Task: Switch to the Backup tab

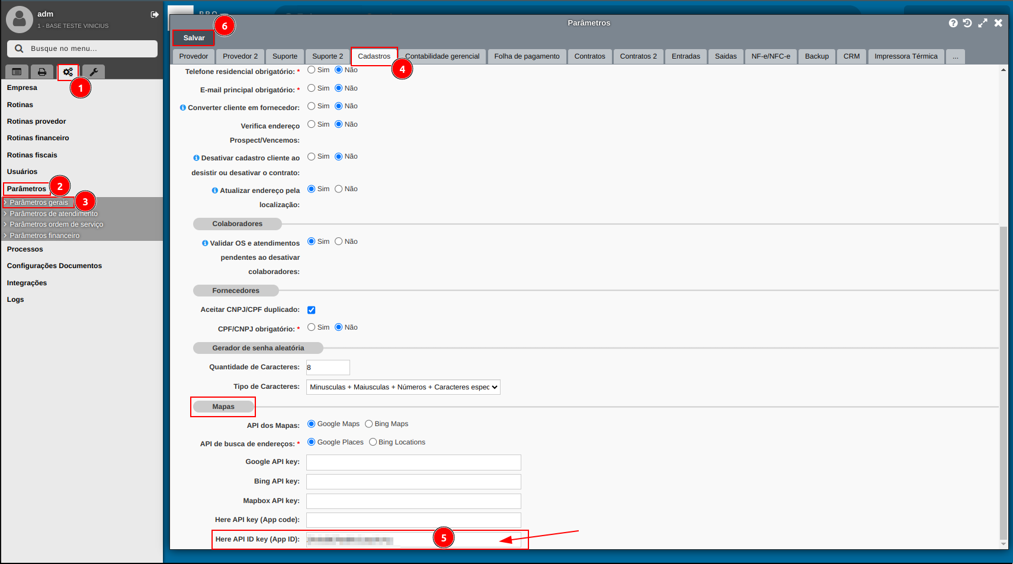Action: [x=816, y=56]
